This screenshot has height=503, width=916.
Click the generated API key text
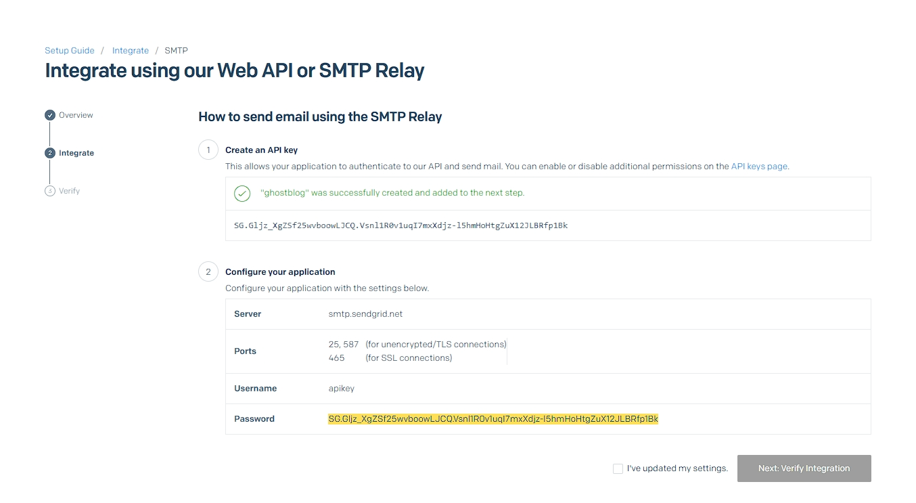[x=400, y=225]
